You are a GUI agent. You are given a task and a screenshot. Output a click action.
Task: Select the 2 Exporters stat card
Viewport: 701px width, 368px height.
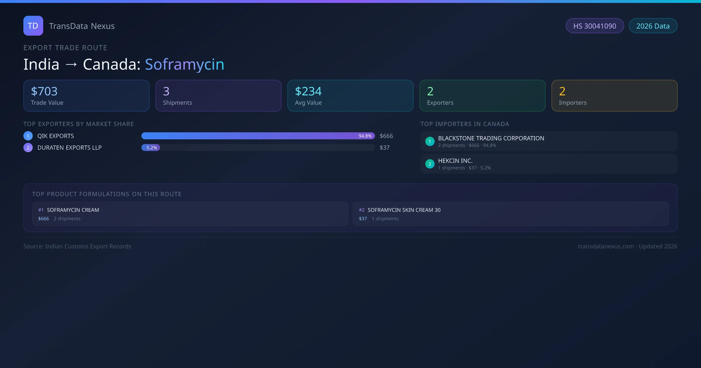pos(482,96)
